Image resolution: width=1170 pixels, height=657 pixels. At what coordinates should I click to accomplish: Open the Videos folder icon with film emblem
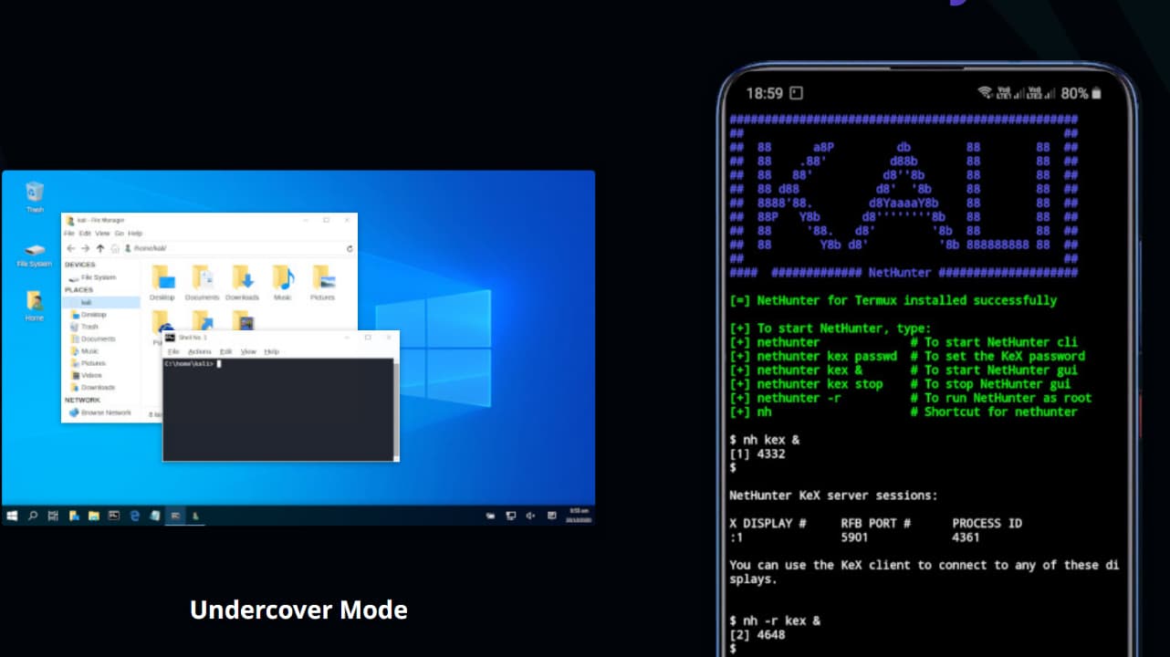(243, 321)
